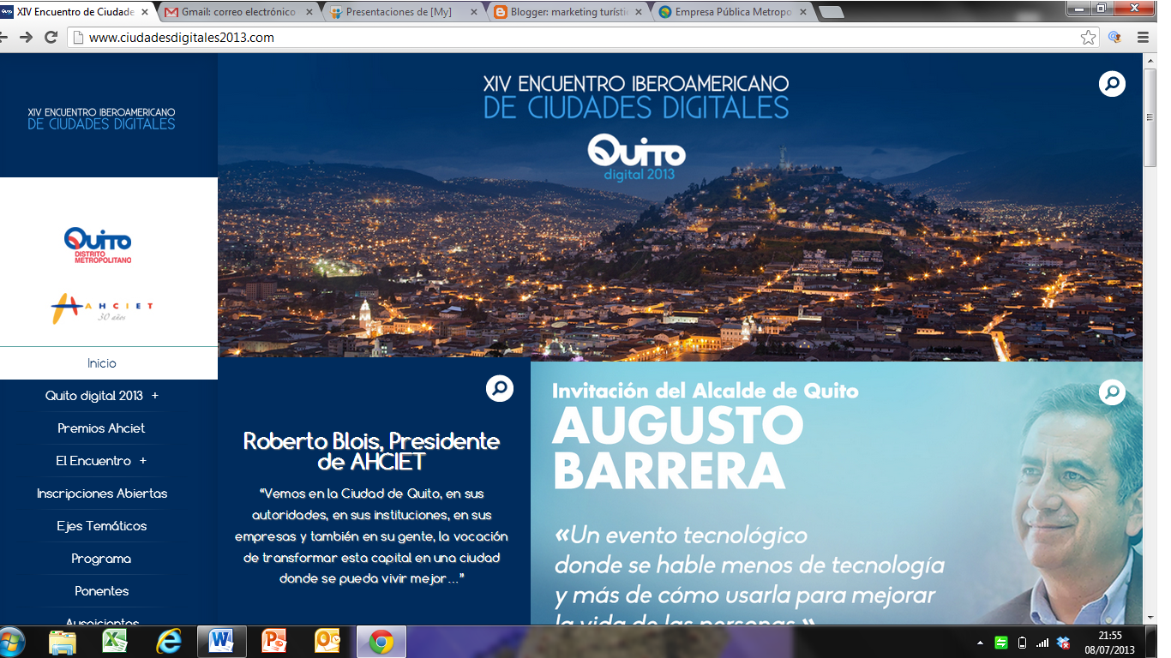Click the search magnifier on the hero banner
This screenshot has width=1171, height=658.
pyautogui.click(x=1112, y=84)
